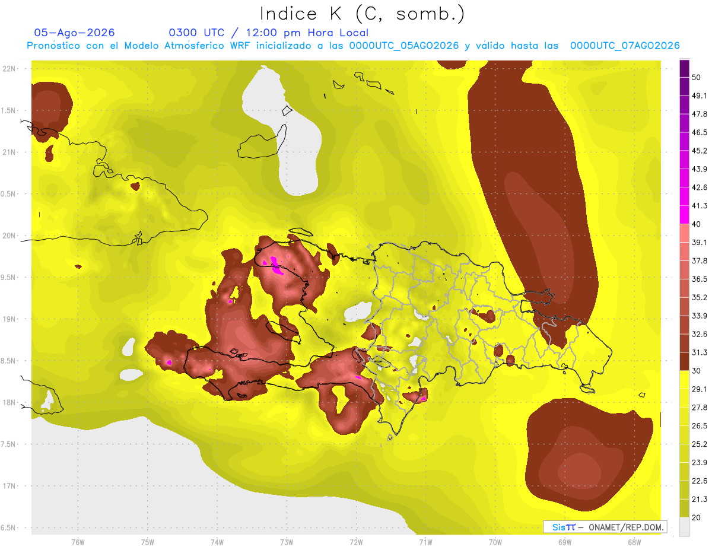Viewport: 712px width, 550px height.
Task: Click the '20N' latitude label
Action: pos(10,236)
